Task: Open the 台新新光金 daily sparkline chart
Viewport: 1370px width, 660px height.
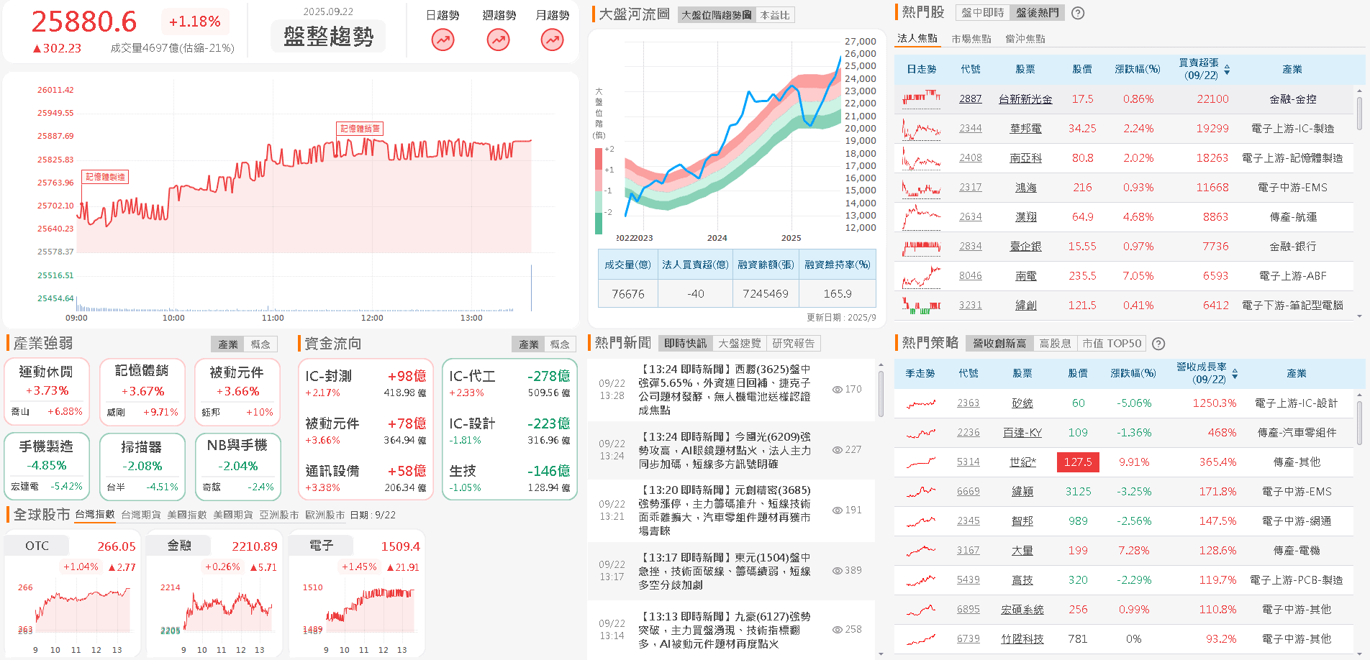Action: (x=921, y=98)
